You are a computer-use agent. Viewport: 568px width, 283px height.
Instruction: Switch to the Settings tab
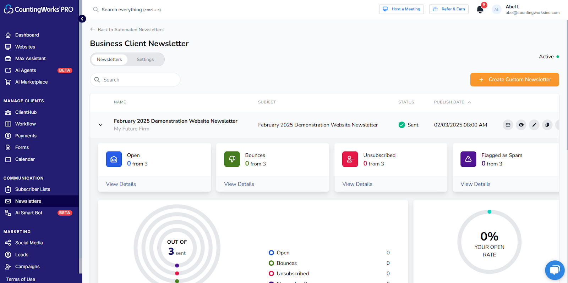[x=145, y=60]
